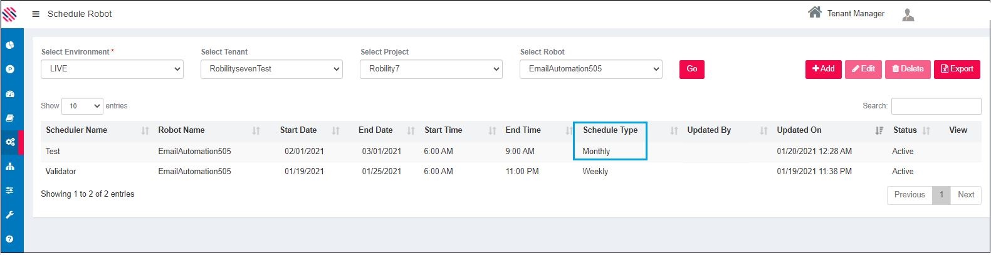Click the sliders icon in sidebar
Viewport: 991px width, 255px height.
tap(10, 190)
